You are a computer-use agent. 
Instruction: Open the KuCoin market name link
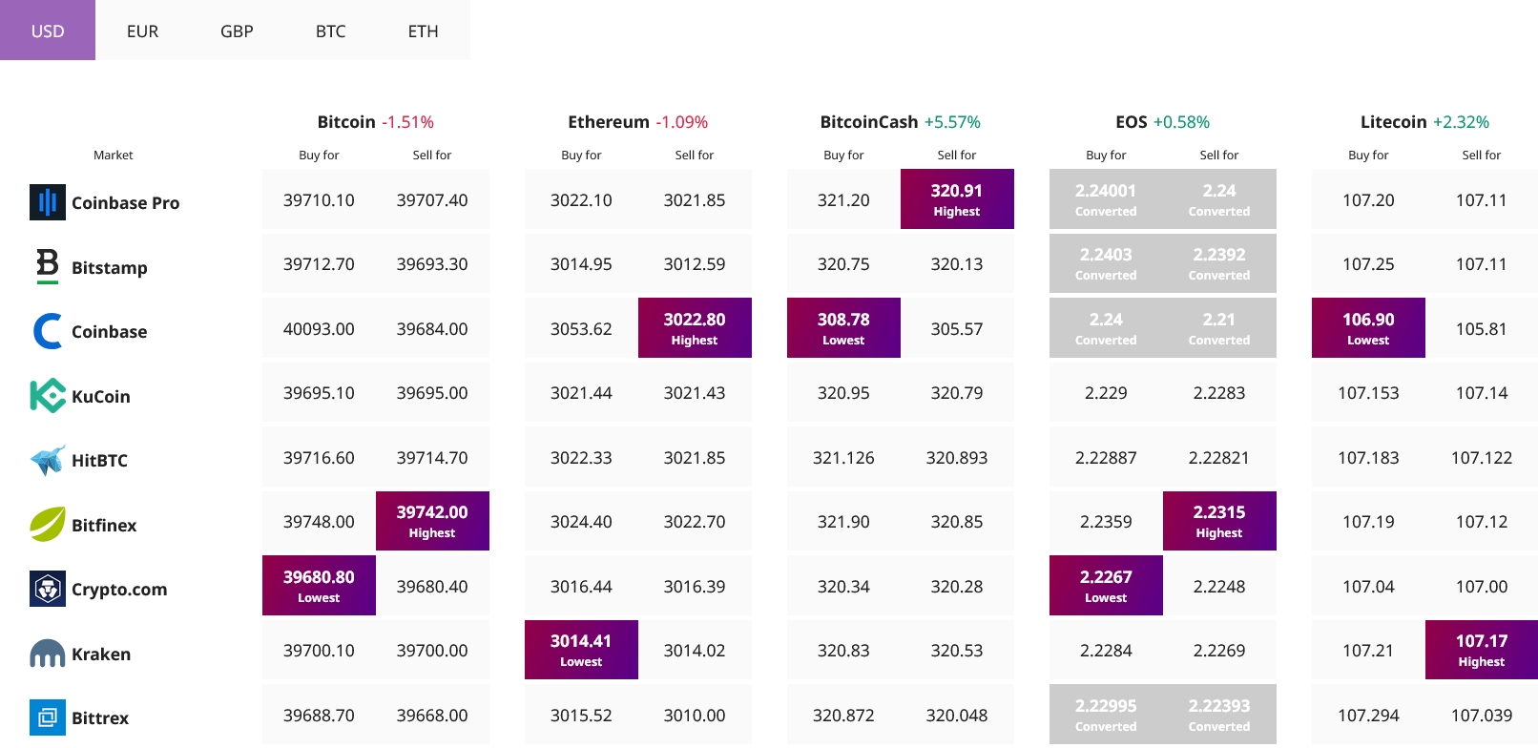coord(101,396)
